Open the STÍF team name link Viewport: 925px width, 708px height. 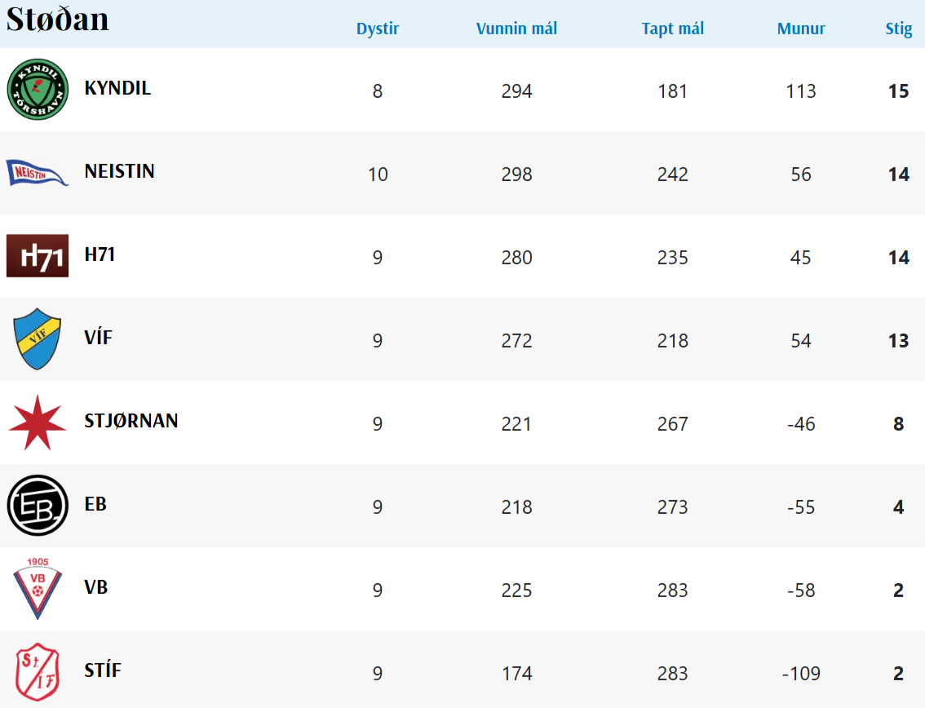(103, 670)
